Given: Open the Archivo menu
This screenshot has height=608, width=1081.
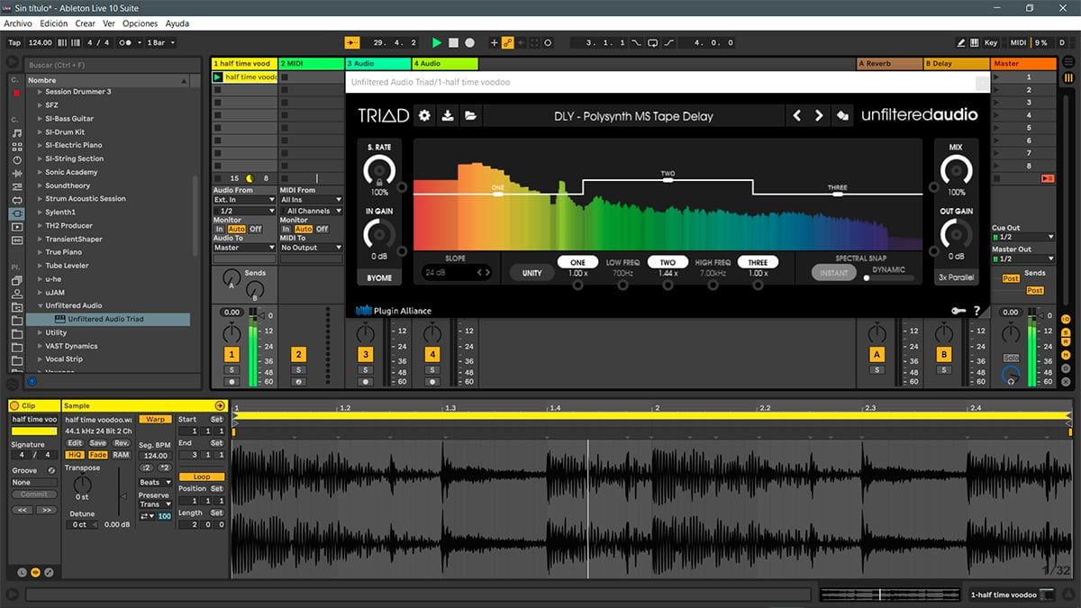Looking at the screenshot, I should click(18, 23).
